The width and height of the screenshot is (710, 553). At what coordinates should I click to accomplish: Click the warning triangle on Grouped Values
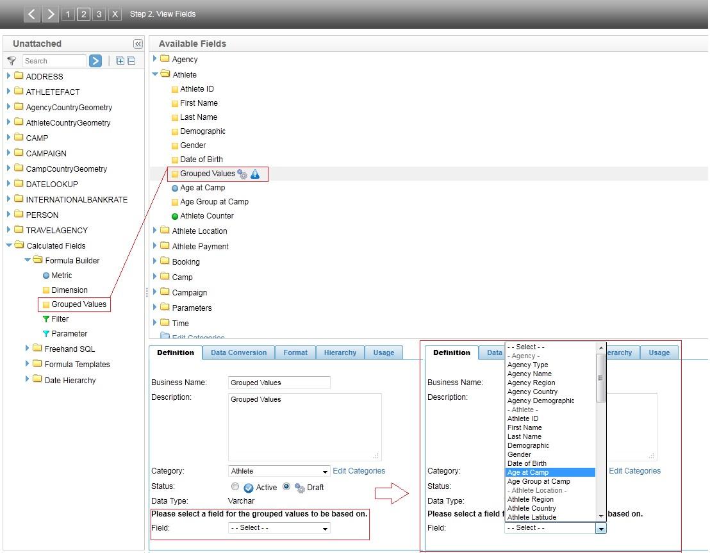coord(255,174)
